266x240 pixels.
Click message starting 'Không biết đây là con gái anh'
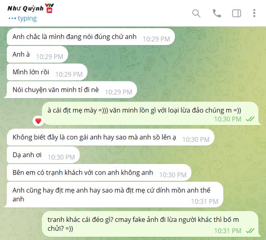tap(110, 137)
